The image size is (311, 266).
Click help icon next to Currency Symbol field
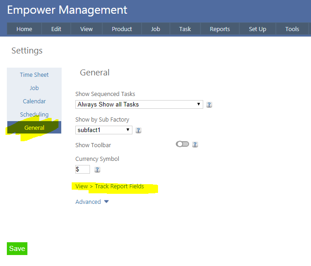tap(97, 170)
